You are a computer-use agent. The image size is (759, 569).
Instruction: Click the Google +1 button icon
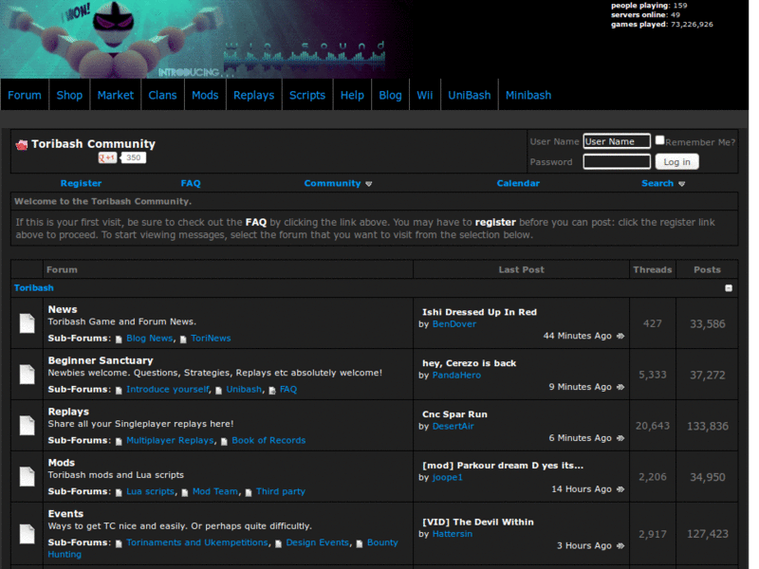(107, 157)
